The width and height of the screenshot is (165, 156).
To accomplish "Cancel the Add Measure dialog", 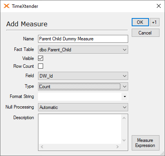I will pos(145,33).
